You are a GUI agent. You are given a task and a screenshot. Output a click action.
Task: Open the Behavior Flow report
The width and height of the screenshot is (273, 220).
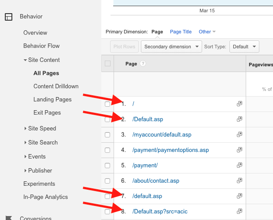point(41,46)
